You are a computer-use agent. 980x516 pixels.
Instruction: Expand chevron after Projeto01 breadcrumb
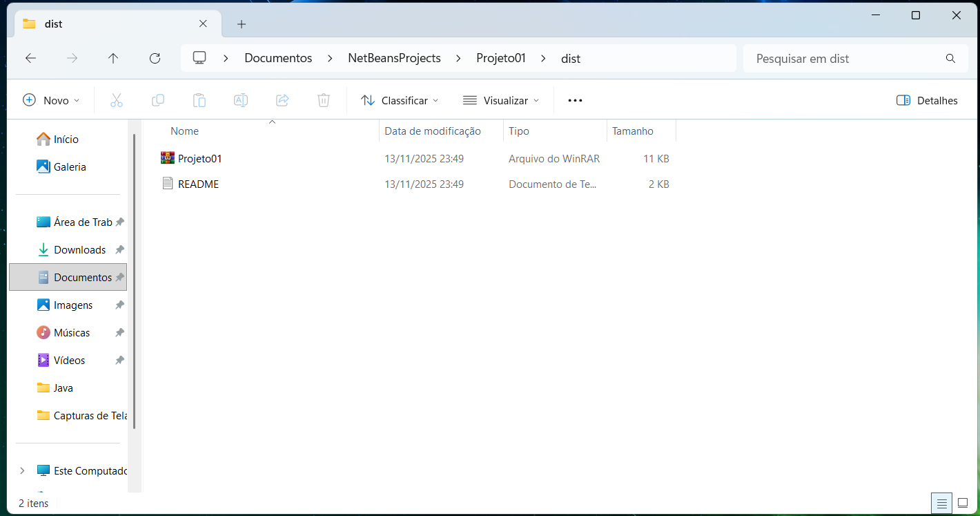point(543,59)
